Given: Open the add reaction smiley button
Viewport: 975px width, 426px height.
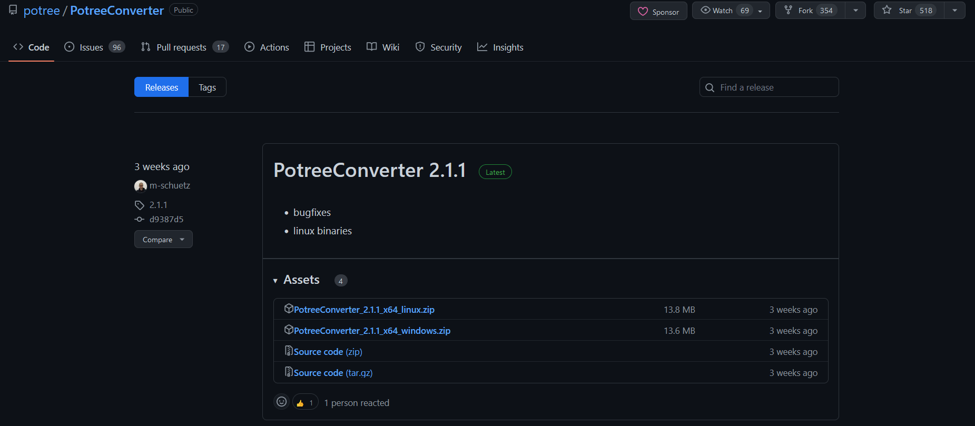Looking at the screenshot, I should click(x=282, y=402).
